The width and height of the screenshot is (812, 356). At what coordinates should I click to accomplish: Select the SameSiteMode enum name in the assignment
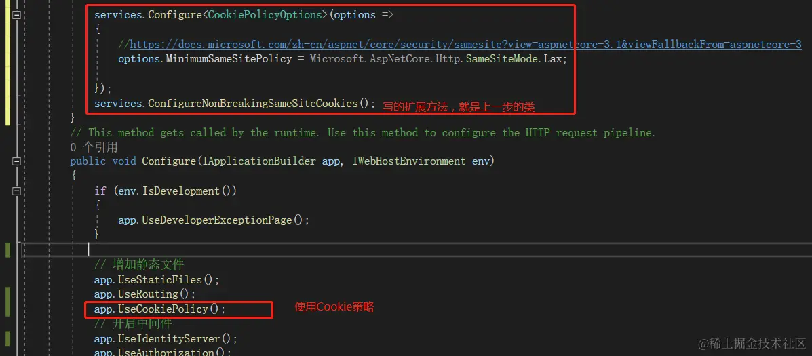(x=503, y=59)
